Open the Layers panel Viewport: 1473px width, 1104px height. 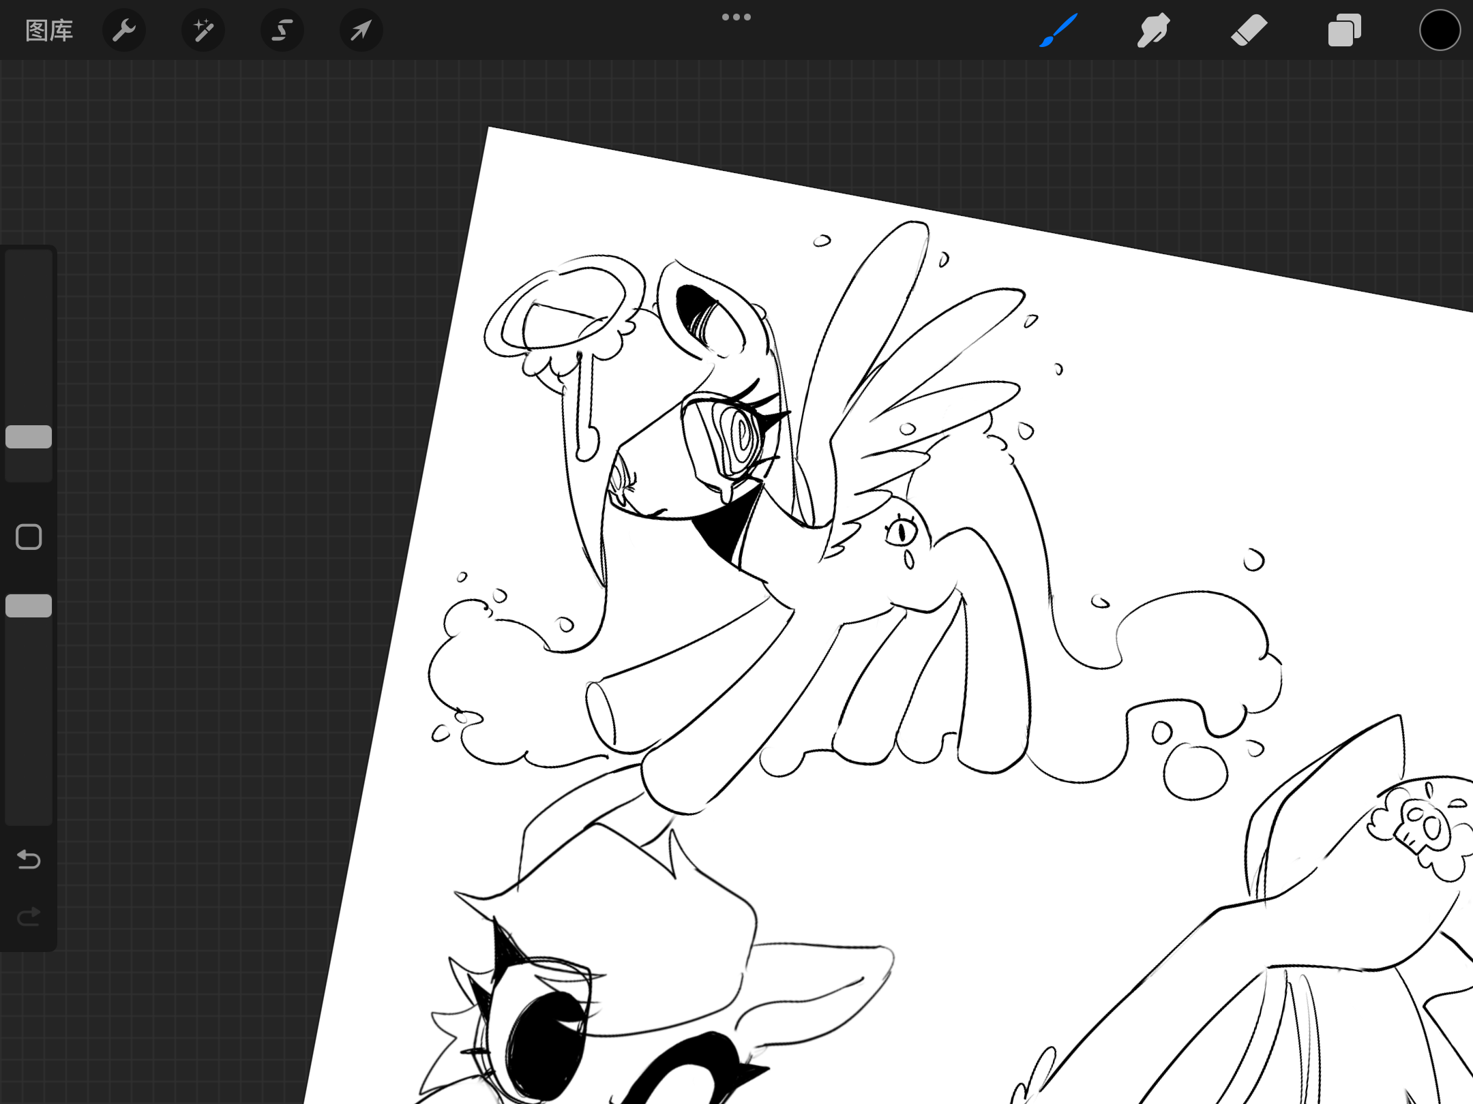pos(1345,31)
